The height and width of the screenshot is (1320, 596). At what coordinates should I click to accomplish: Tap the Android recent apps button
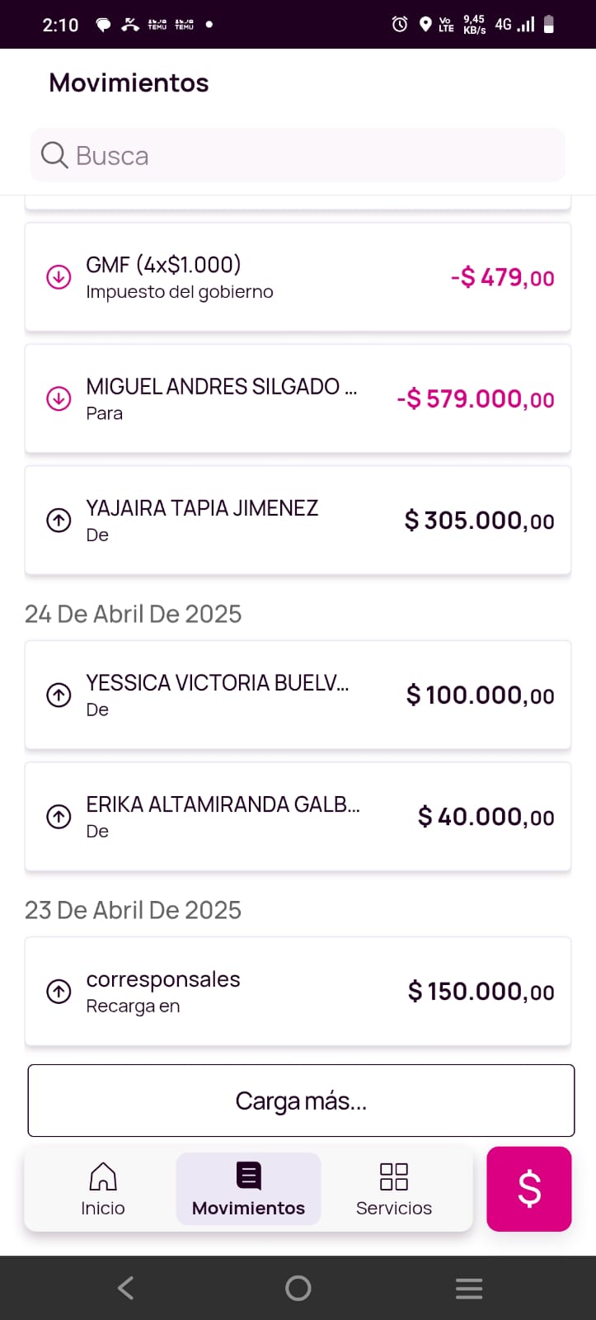pos(469,1288)
